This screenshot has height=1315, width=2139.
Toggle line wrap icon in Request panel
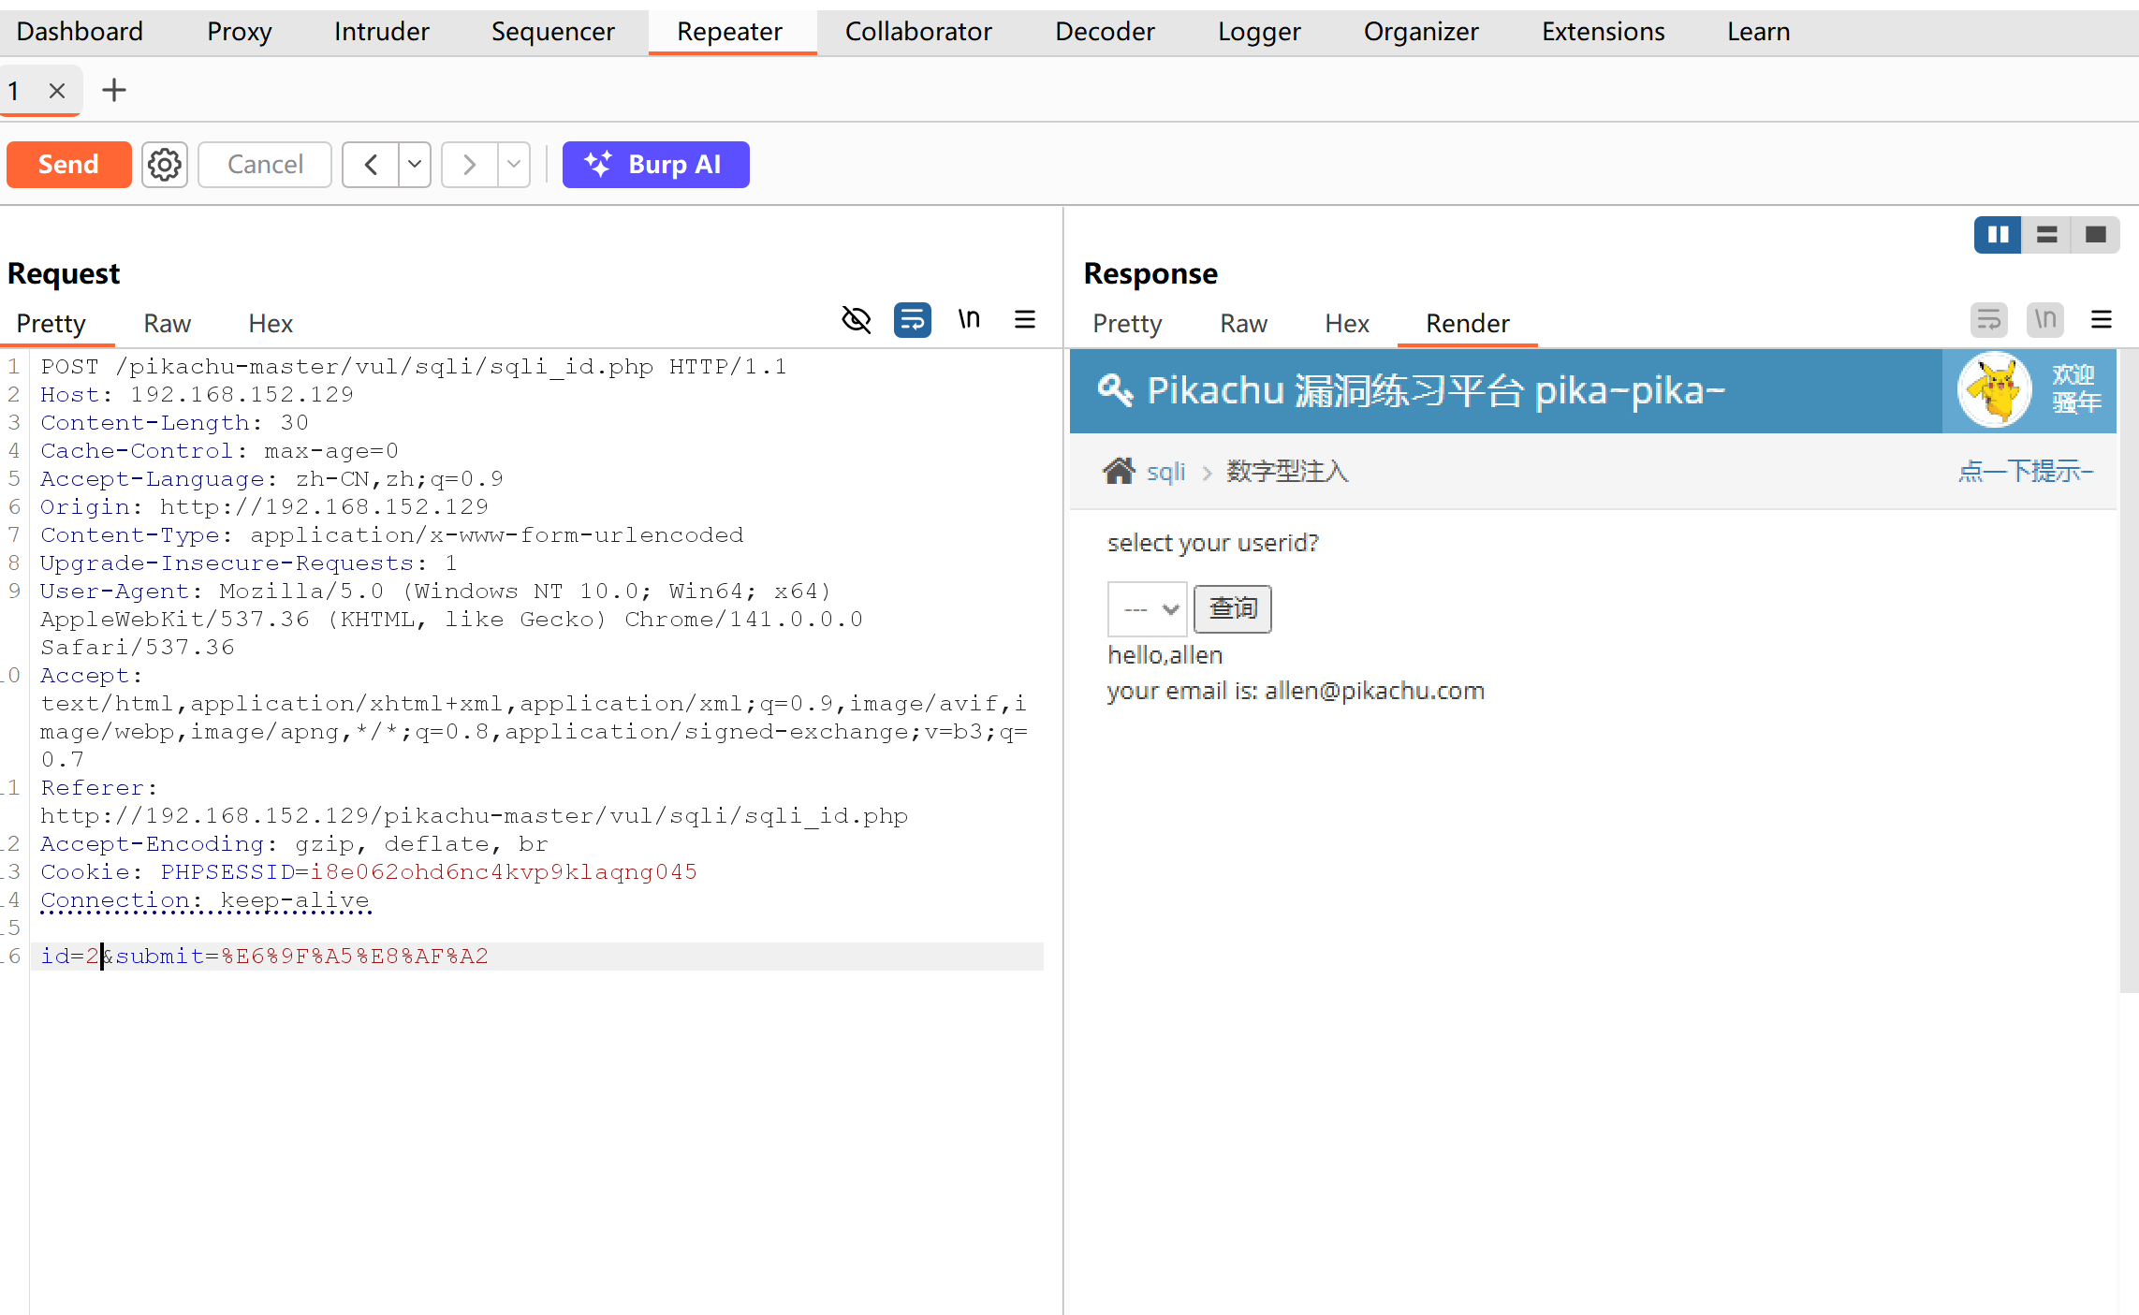(912, 320)
